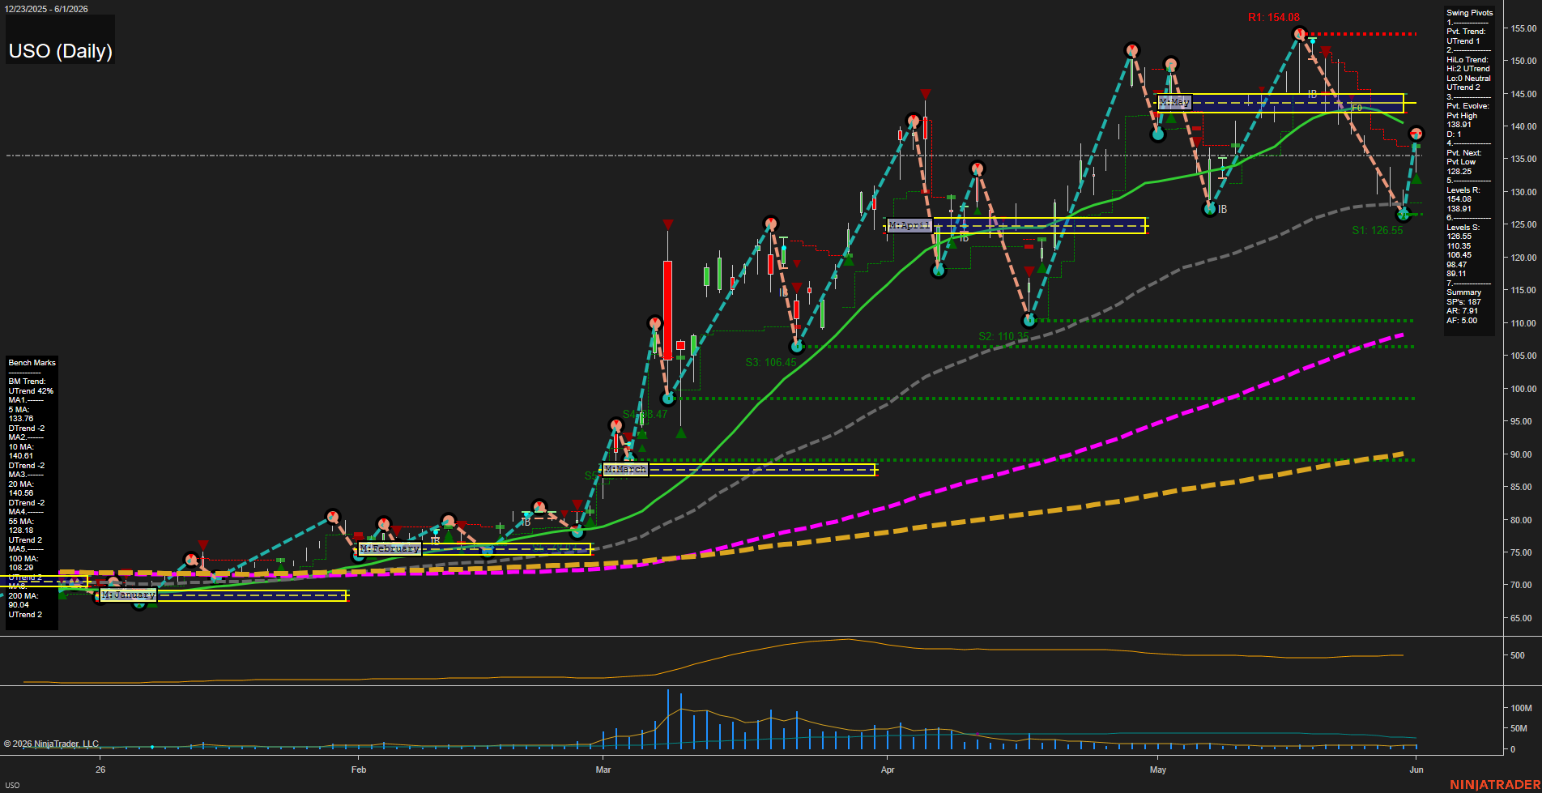Click the 10 MA value 140.61
1542x793 pixels.
click(x=20, y=456)
